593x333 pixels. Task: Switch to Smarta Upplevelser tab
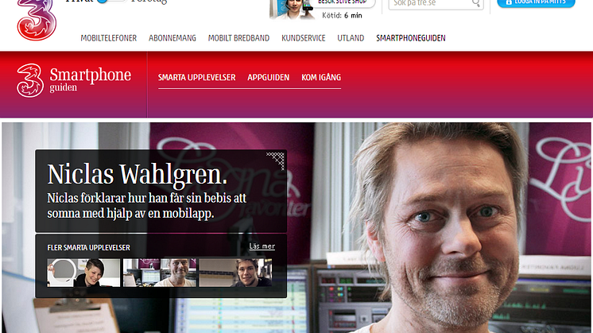tap(196, 77)
